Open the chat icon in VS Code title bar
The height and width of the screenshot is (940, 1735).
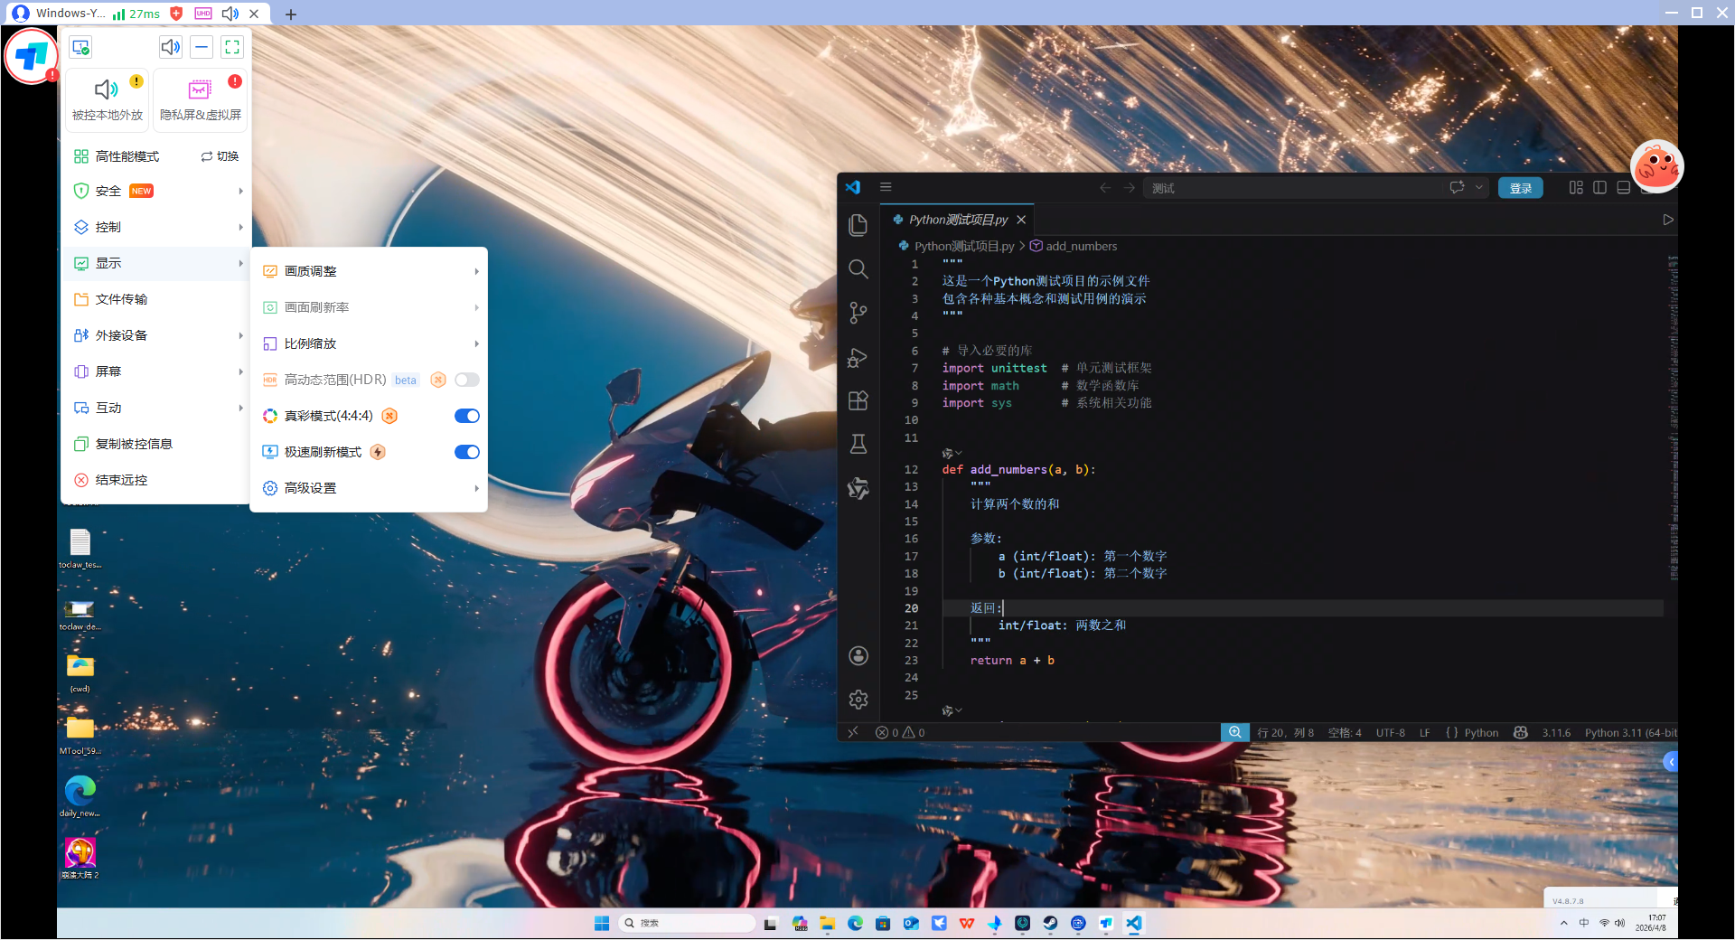(x=1457, y=187)
